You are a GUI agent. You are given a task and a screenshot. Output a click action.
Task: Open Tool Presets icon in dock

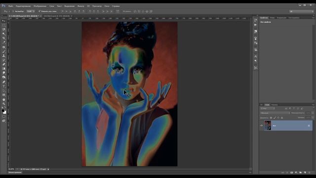[x=256, y=68]
